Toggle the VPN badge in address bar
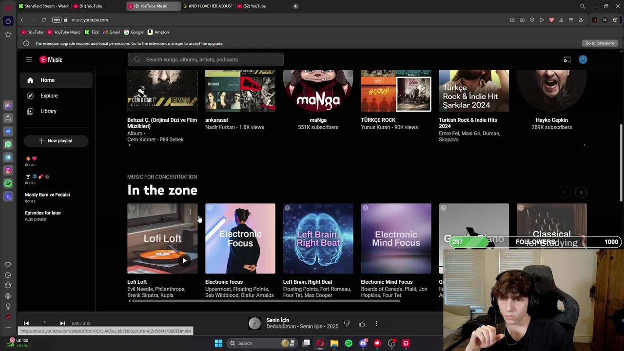Viewport: 624px width, 351px height. 57,20
